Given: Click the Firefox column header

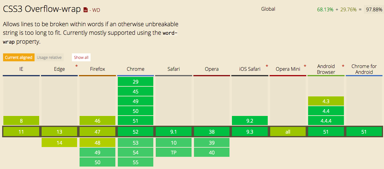Looking at the screenshot, I should pyautogui.click(x=97, y=69).
